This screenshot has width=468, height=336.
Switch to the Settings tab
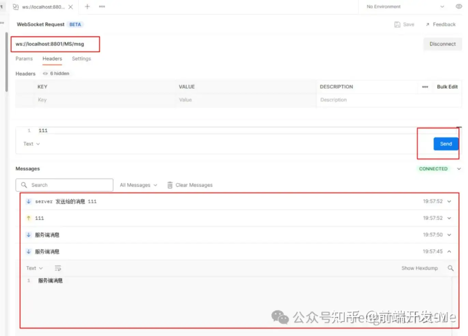[x=82, y=59]
